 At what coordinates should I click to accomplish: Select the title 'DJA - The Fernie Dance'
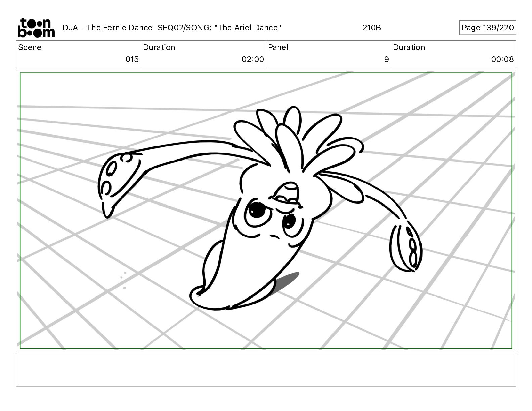tap(107, 28)
